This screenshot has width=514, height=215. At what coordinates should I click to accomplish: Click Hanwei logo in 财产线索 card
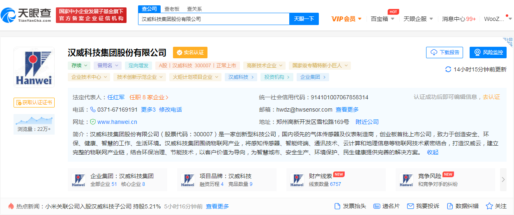(x=297, y=180)
